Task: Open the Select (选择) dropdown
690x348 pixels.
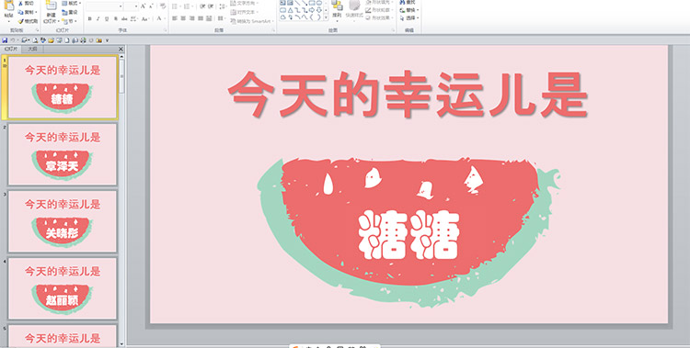Action: pos(409,18)
